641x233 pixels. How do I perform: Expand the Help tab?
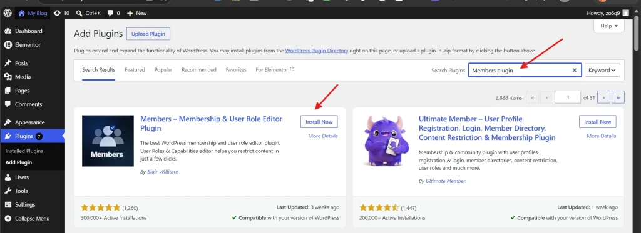tap(609, 26)
